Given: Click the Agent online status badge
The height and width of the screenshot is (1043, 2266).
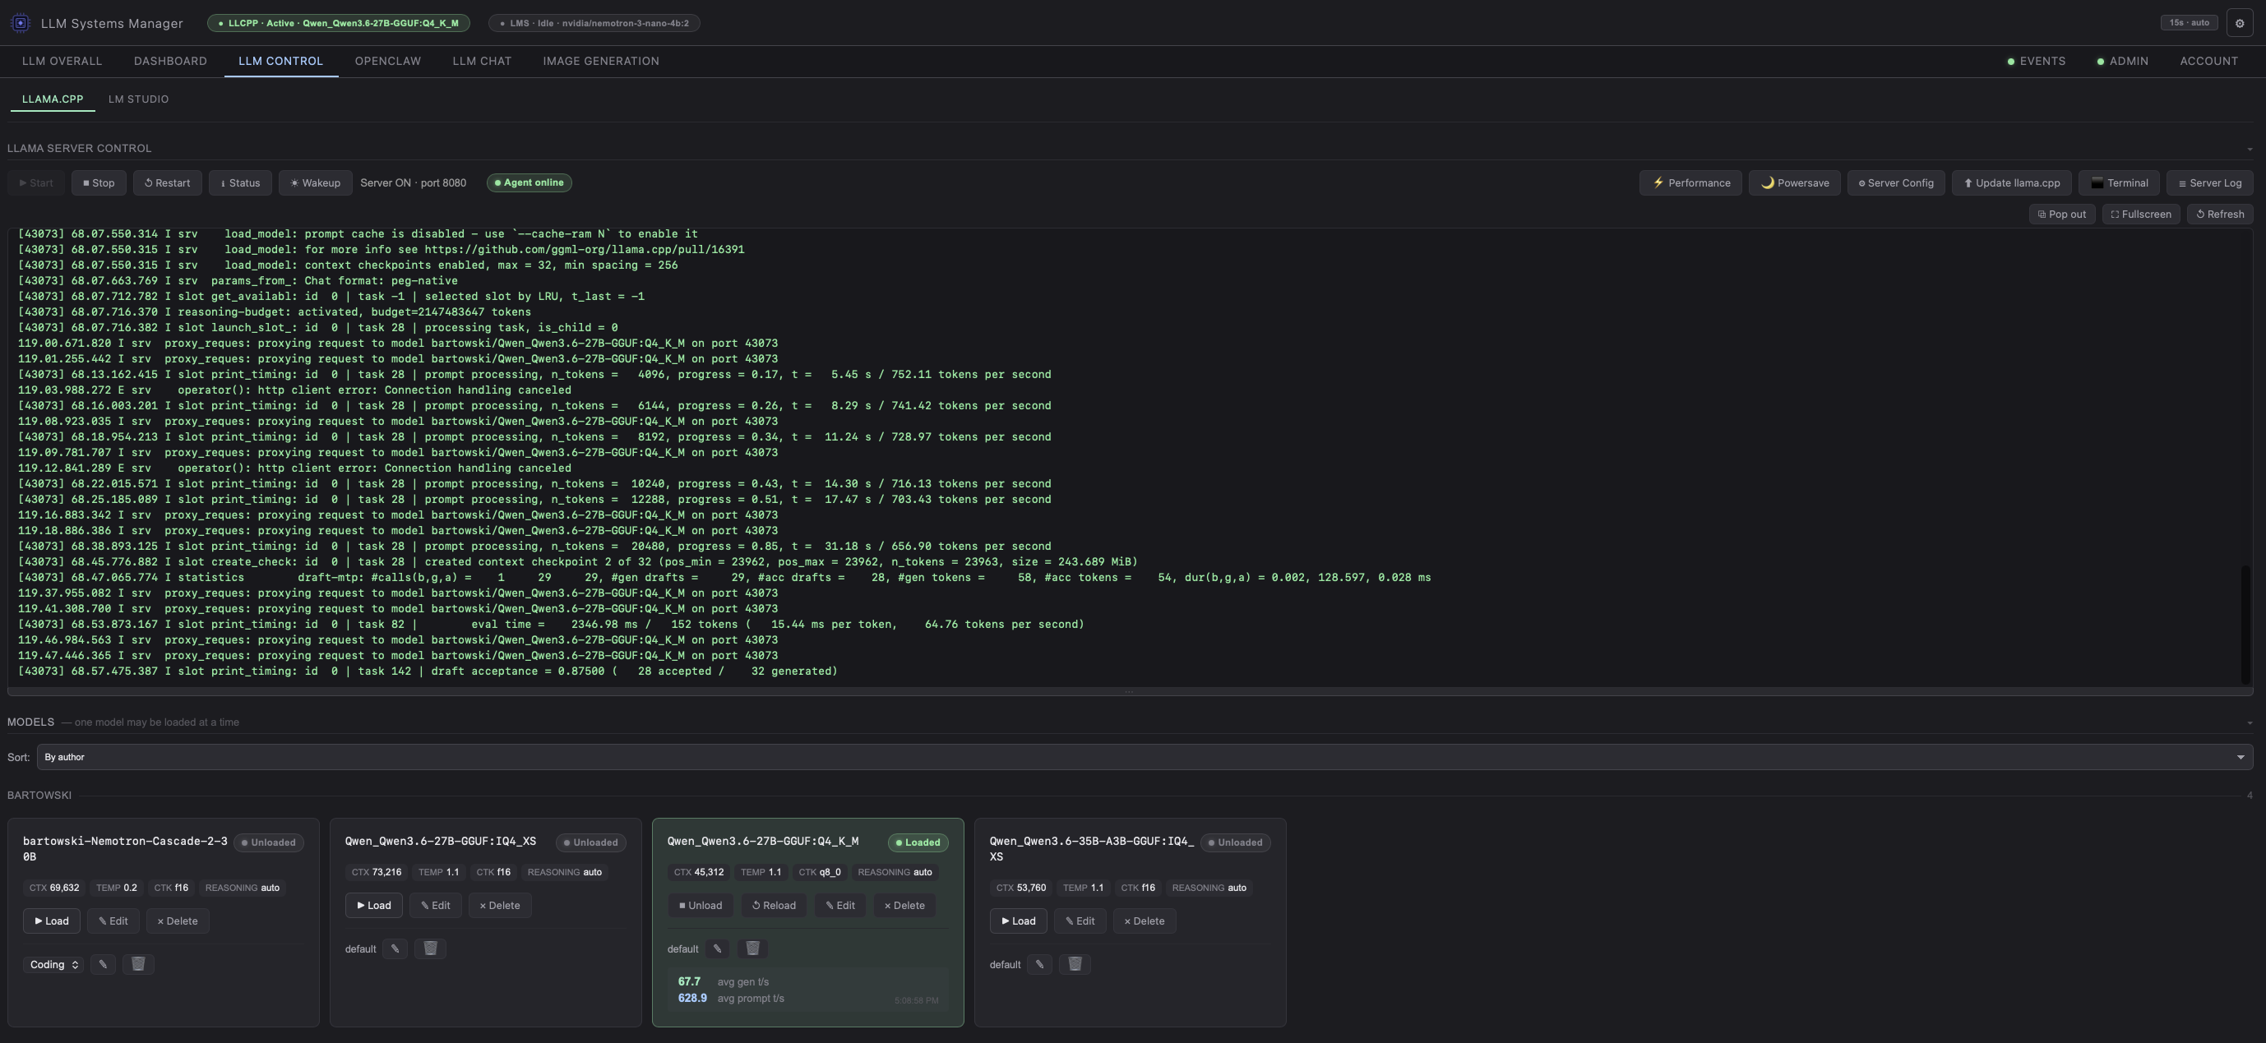Looking at the screenshot, I should click(x=529, y=183).
